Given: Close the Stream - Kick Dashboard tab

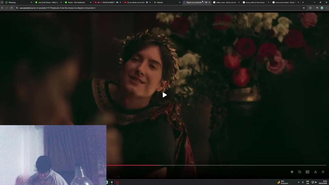Looking at the screenshot, I should pos(91,2).
